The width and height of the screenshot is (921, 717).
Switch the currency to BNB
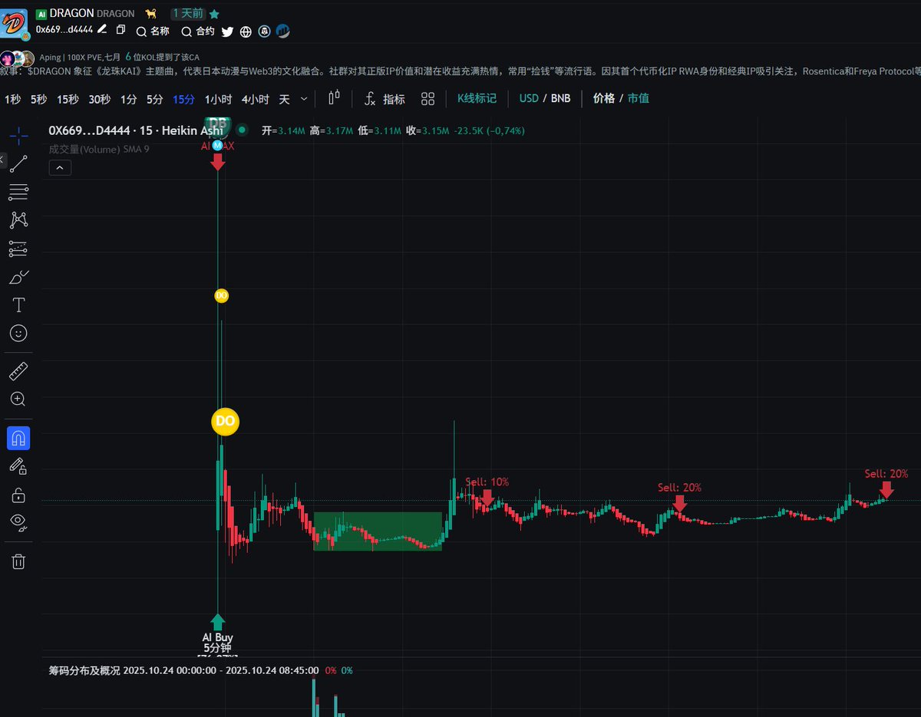pos(560,99)
